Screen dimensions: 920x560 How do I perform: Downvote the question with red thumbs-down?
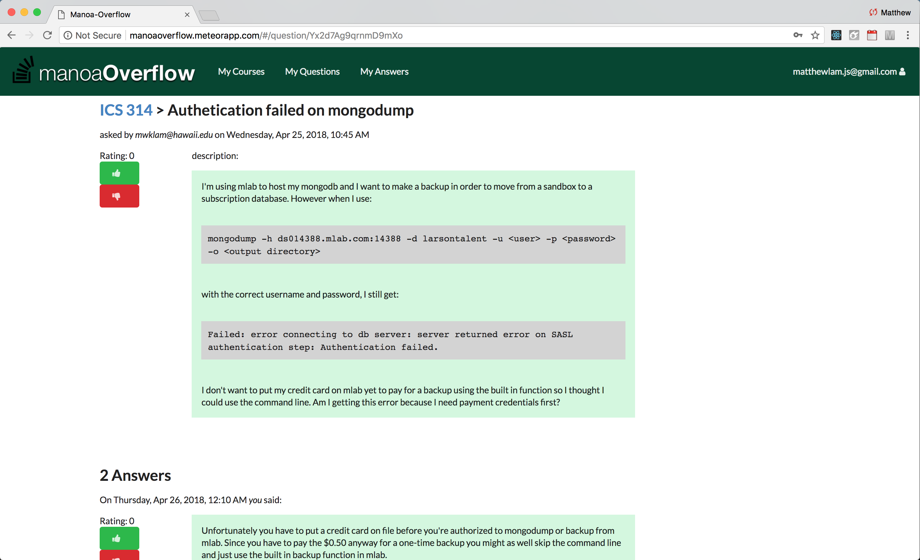pos(119,196)
